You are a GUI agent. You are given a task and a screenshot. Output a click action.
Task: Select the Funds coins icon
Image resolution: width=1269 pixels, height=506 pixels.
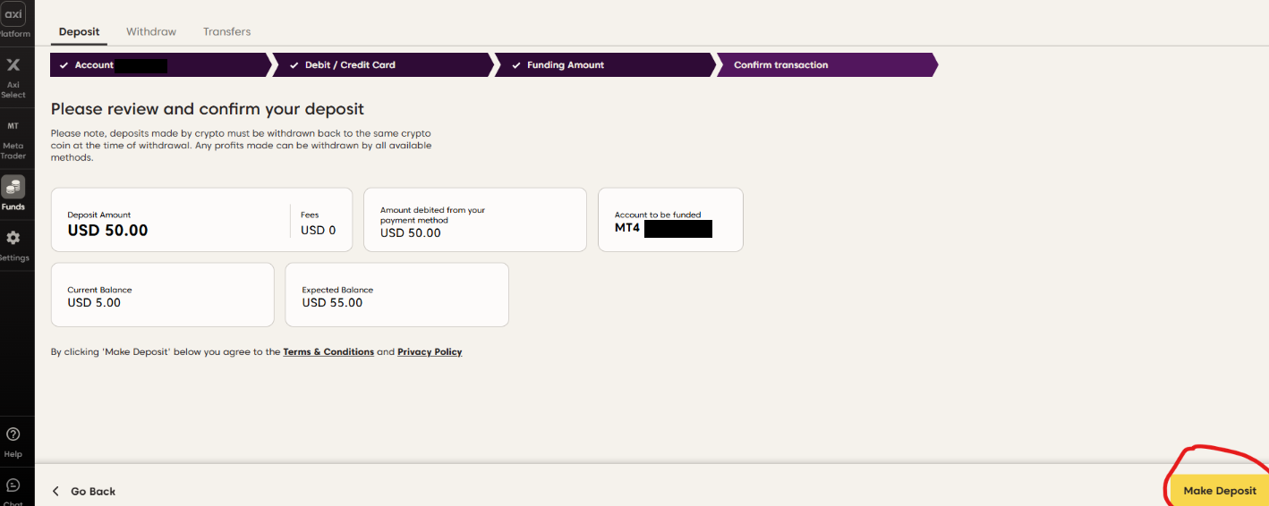click(13, 187)
